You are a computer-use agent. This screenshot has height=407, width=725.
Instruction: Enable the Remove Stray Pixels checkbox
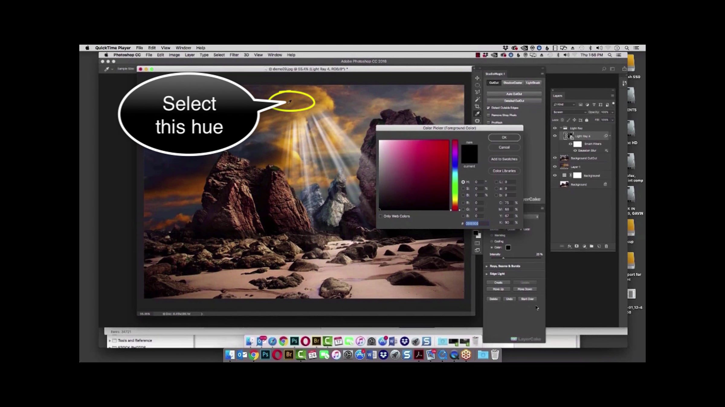[x=488, y=115]
